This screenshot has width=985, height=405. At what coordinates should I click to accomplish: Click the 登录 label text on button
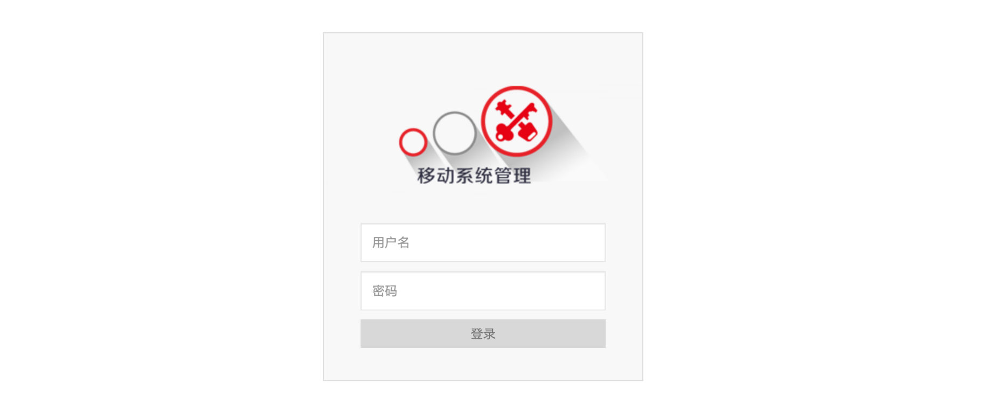point(483,334)
